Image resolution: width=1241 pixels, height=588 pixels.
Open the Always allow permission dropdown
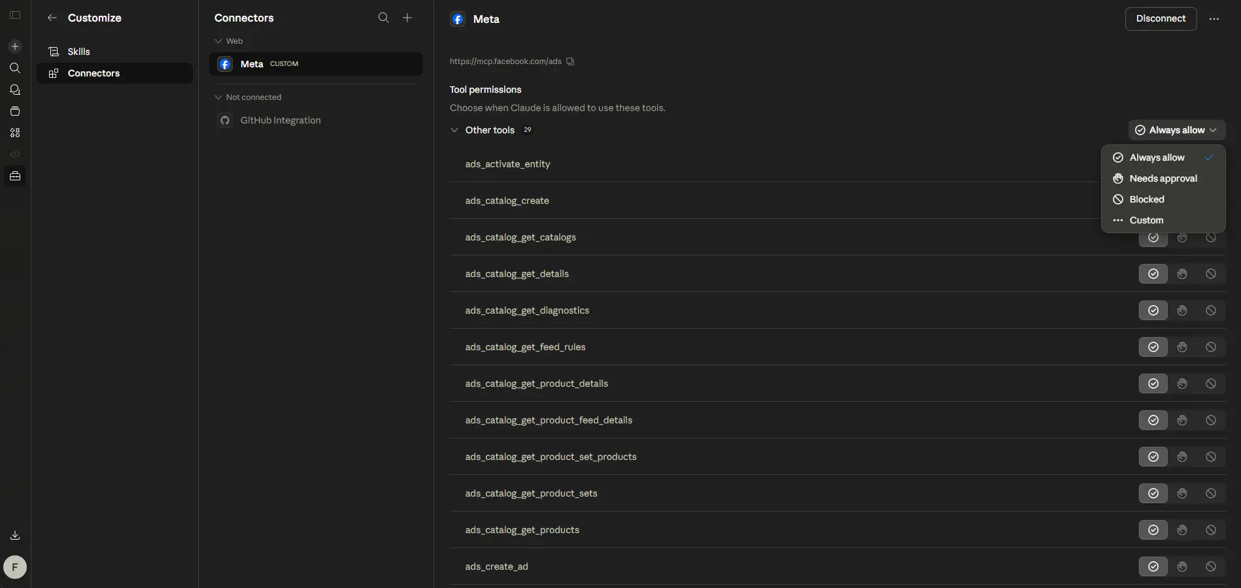click(x=1177, y=130)
